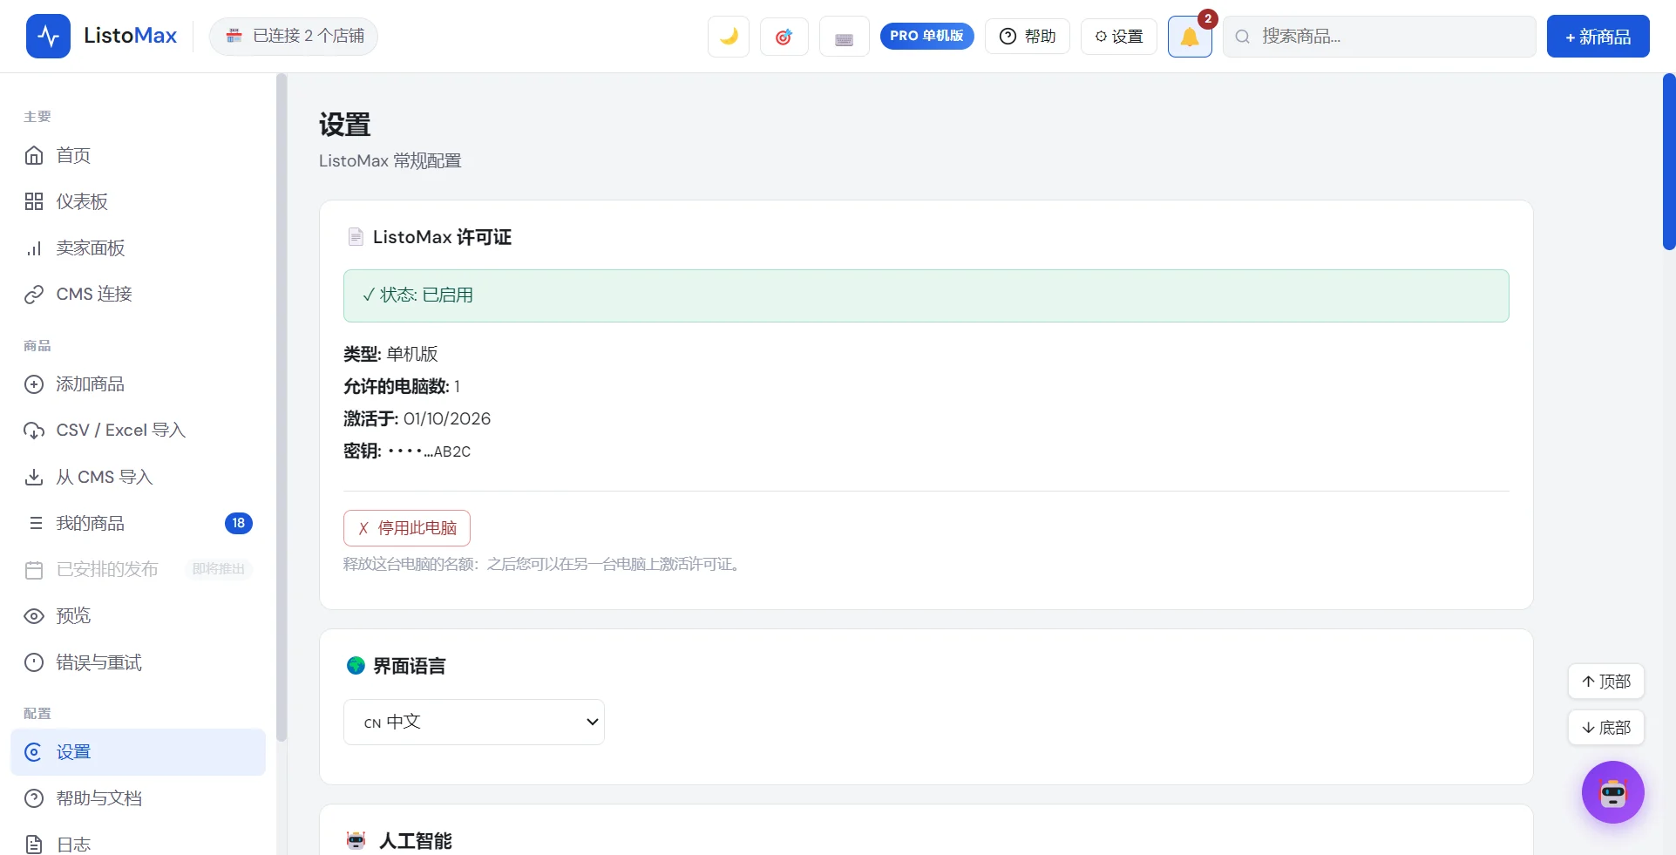Image resolution: width=1676 pixels, height=855 pixels.
Task: Open the keyboard shortcuts icon
Action: pos(844,37)
